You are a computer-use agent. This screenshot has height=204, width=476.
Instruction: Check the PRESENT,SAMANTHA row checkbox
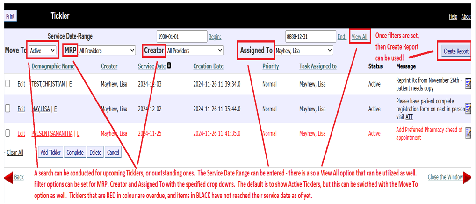click(x=7, y=133)
